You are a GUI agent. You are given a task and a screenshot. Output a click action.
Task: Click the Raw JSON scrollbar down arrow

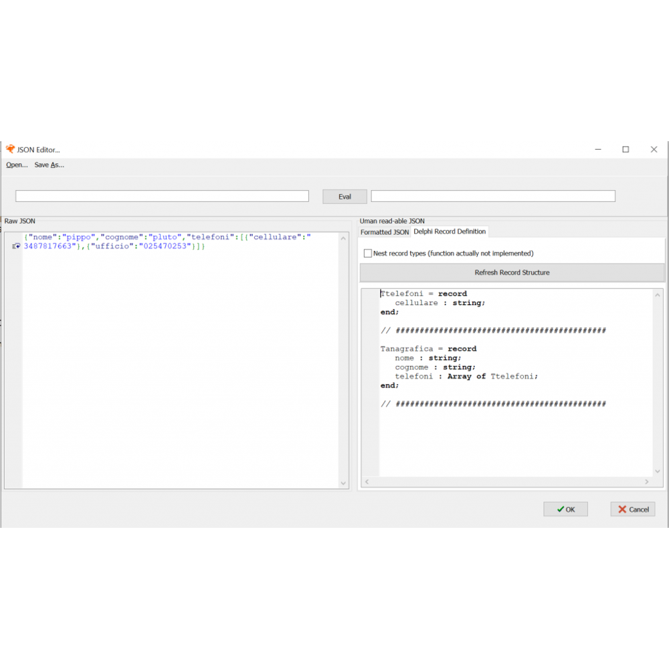(343, 483)
